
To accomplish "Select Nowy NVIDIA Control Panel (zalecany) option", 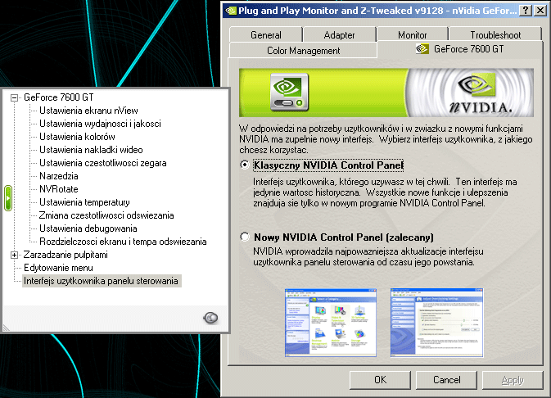I will click(x=245, y=237).
